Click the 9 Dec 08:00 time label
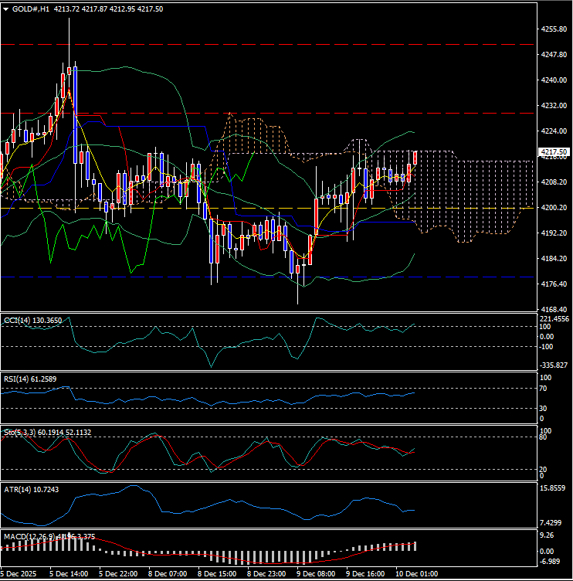Screen dimensions: 573x581 [314, 574]
